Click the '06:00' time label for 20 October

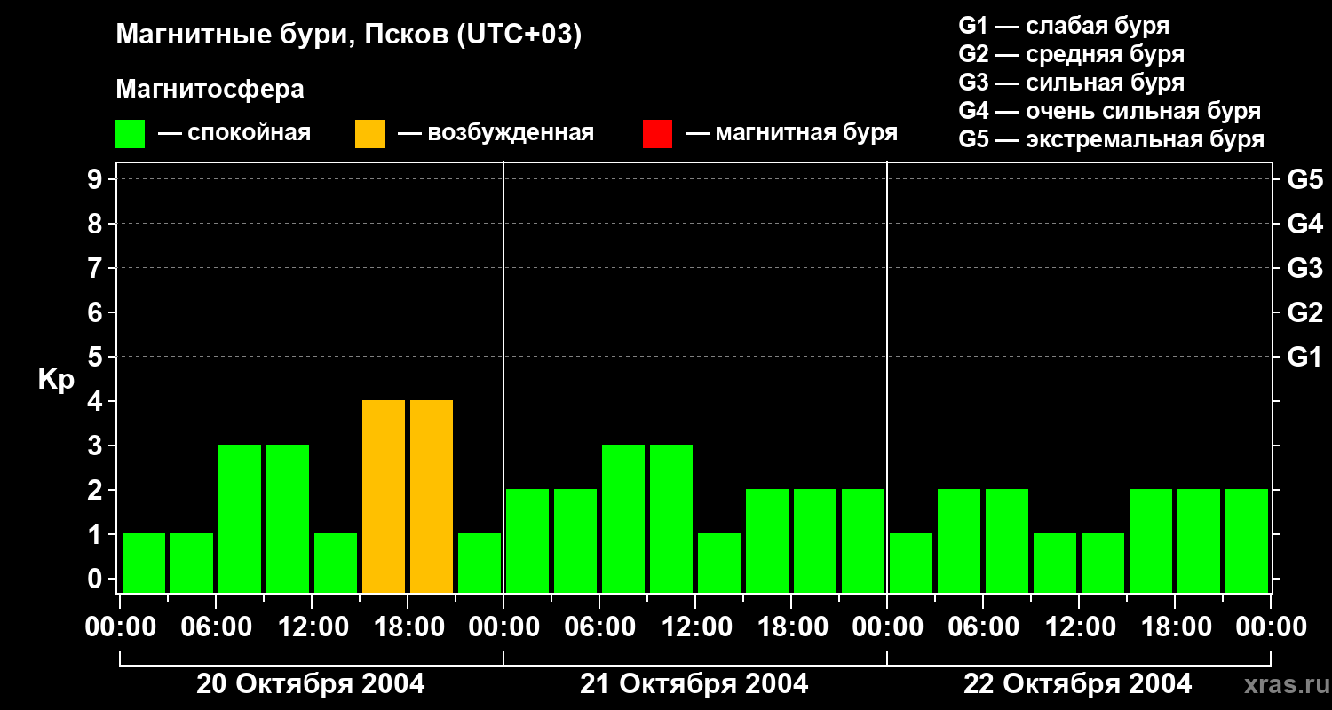(x=216, y=627)
